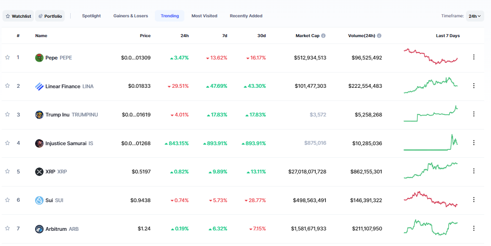This screenshot has height=246, width=491.
Task: Open the Timeframe 24h dropdown
Action: (x=475, y=16)
